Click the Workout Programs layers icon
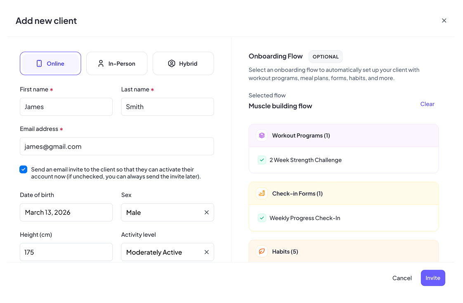463x303 pixels. point(262,135)
